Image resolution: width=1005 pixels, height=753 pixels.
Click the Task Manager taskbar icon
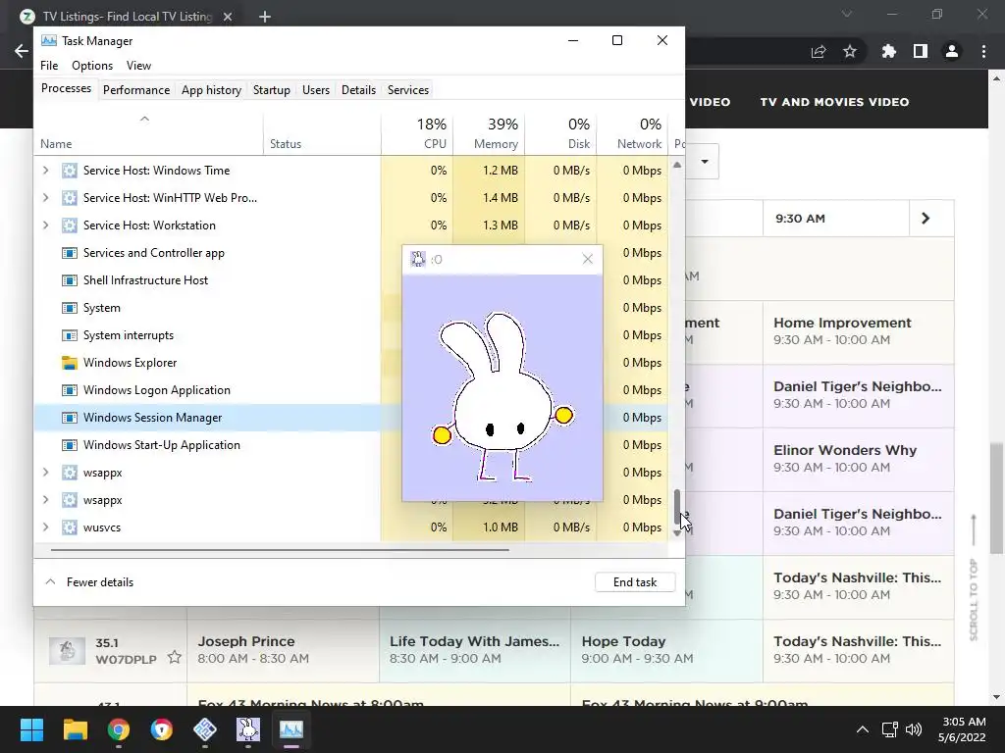pos(291,729)
